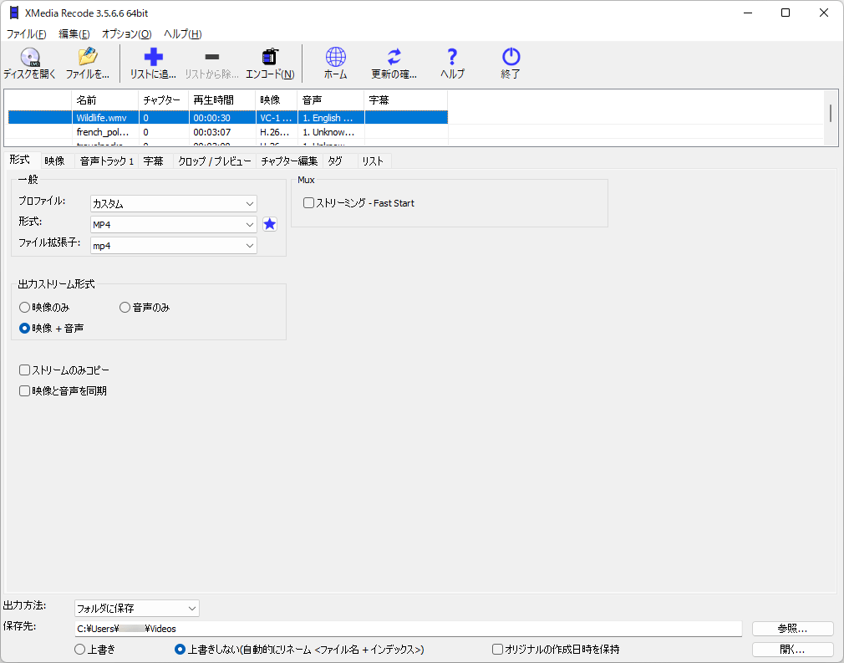Screen dimensions: 844x663
Task: Click 00:00:30 duration cell
Action: (222, 117)
